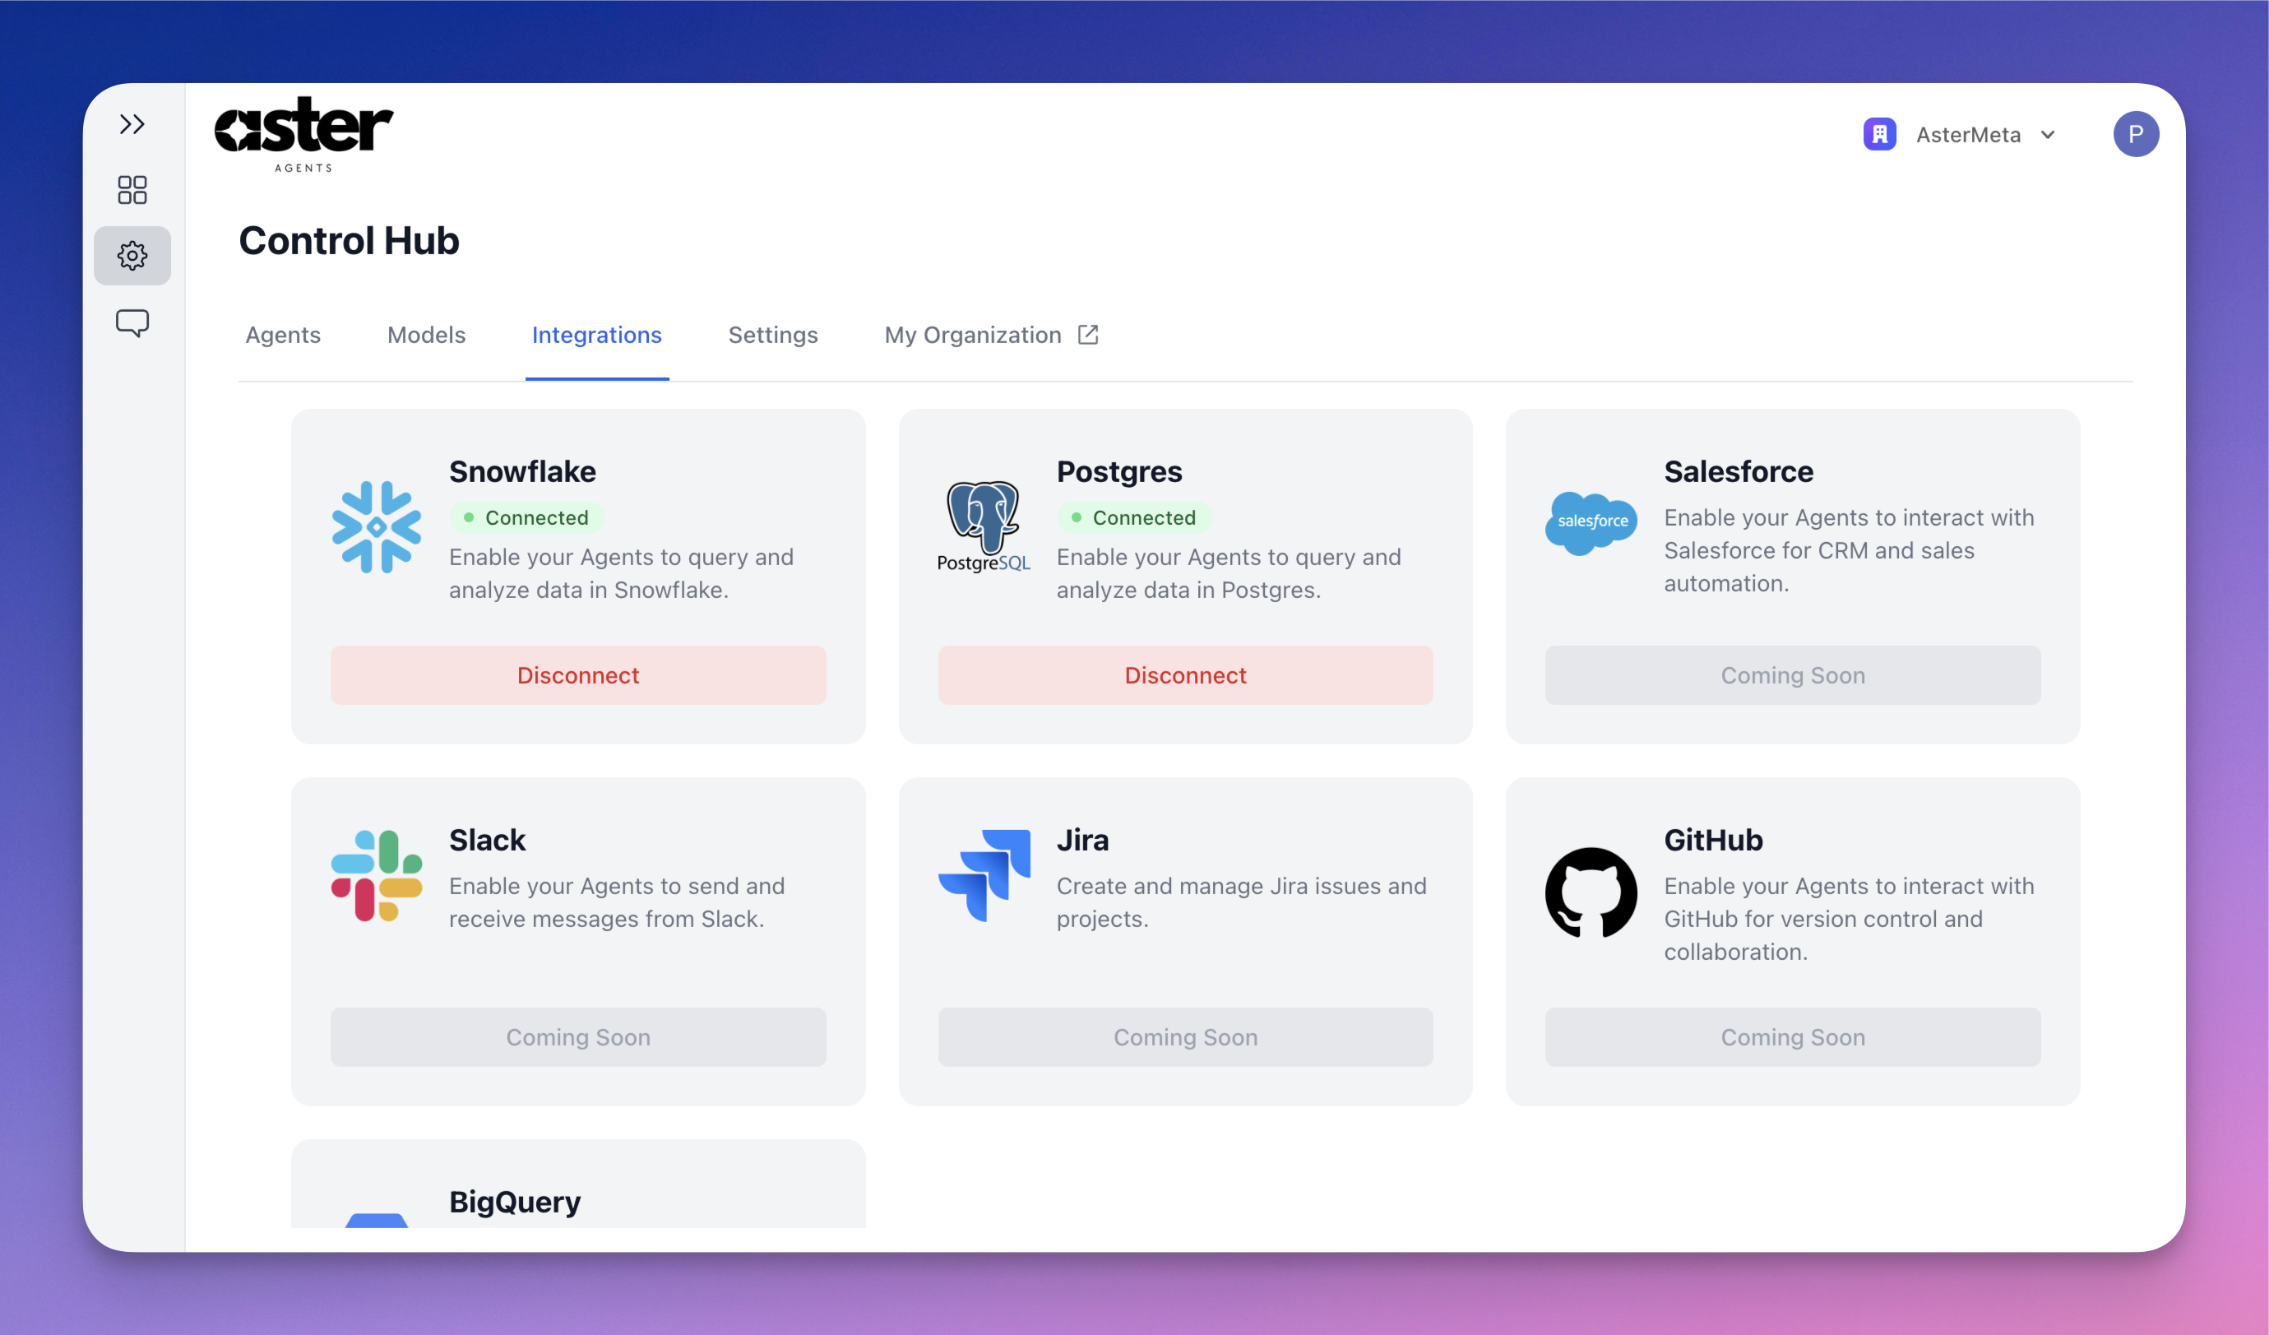The image size is (2269, 1335).
Task: Click Coming Soon button on Salesforce card
Action: tap(1792, 674)
